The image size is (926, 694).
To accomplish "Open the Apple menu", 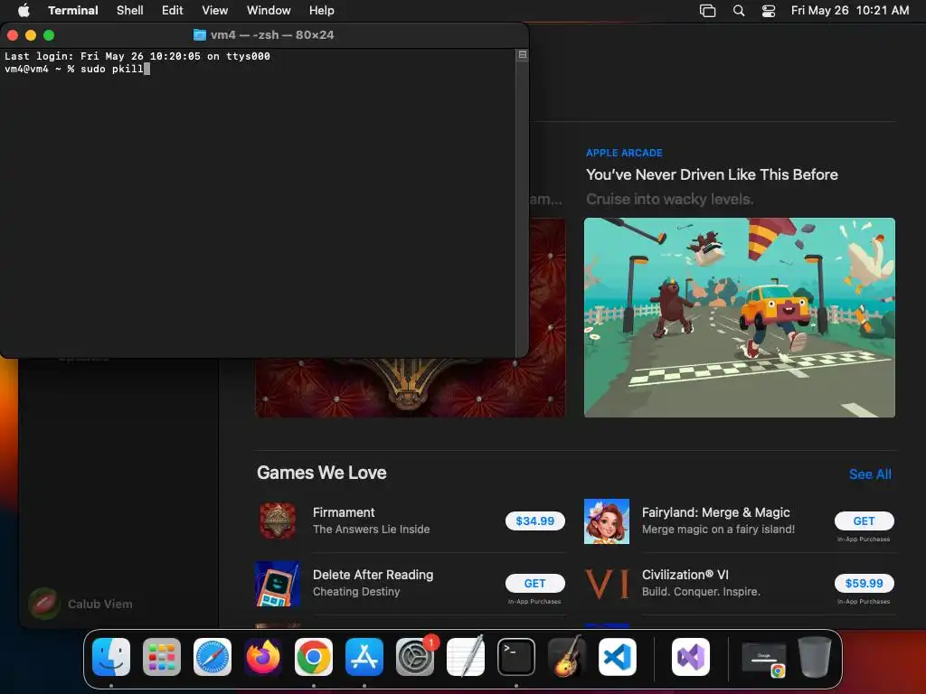I will (24, 10).
